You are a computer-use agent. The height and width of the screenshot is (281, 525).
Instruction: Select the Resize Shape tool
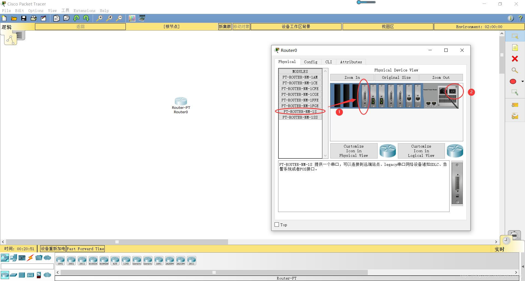pyautogui.click(x=515, y=92)
